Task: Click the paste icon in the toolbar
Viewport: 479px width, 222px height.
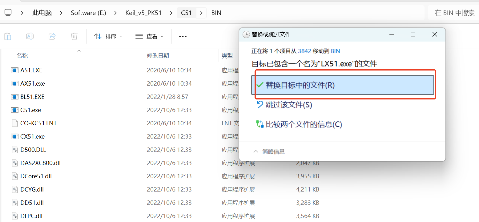Action: (x=8, y=36)
